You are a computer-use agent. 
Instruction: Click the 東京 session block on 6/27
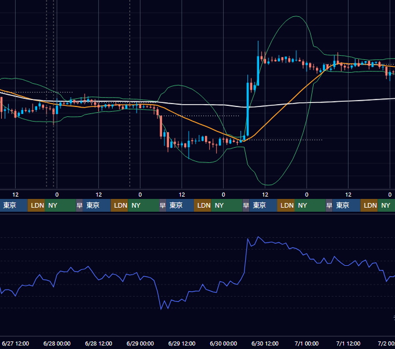tap(13, 205)
